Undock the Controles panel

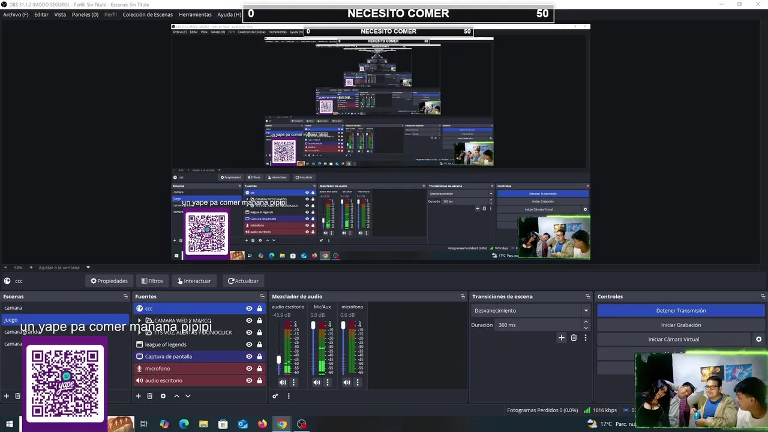[763, 296]
